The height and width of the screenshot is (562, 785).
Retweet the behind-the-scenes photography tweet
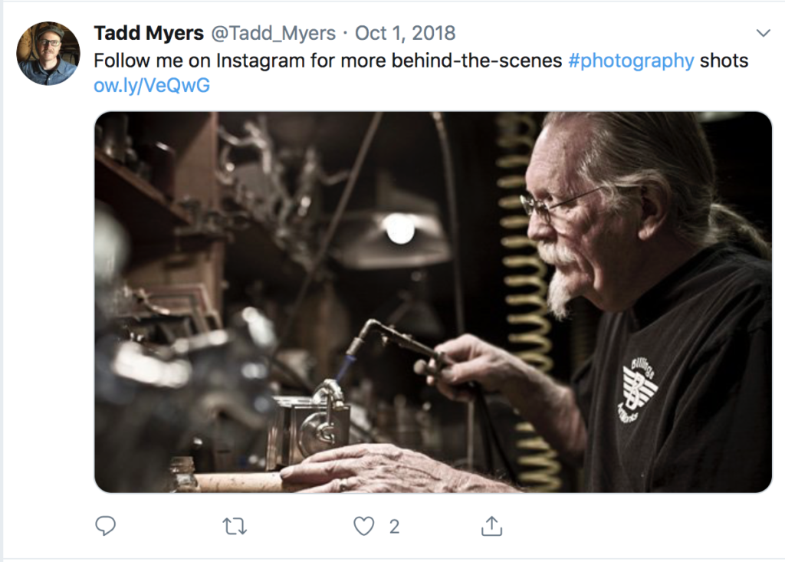click(234, 526)
